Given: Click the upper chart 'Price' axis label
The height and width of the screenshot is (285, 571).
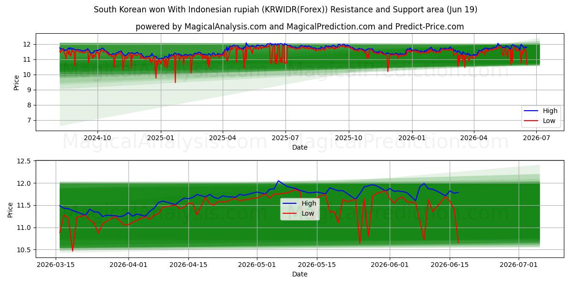Looking at the screenshot, I should [x=17, y=82].
